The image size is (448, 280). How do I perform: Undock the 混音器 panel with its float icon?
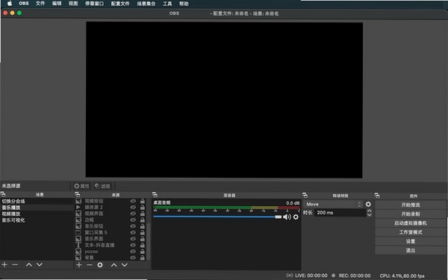pyautogui.click(x=155, y=195)
